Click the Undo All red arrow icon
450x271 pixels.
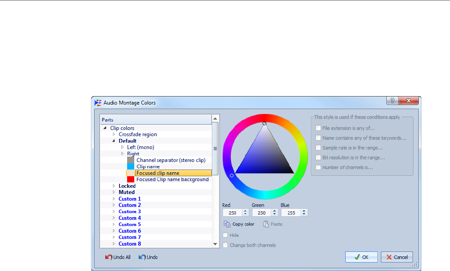[x=108, y=257]
